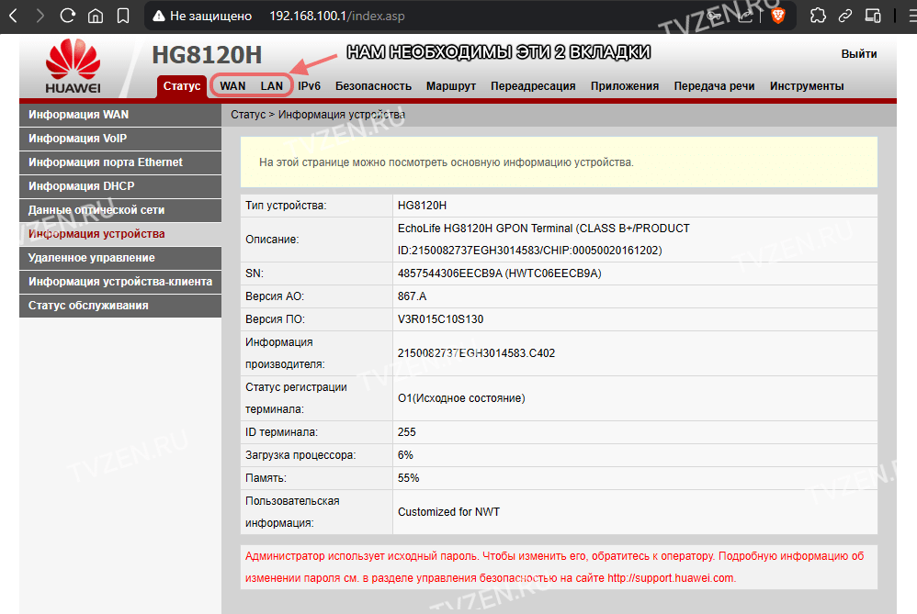
Task: Click the terminal ID value 255
Action: point(406,432)
